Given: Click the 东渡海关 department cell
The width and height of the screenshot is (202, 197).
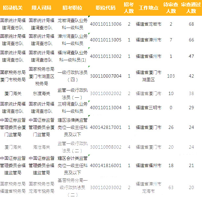Looking at the screenshot, I should click(x=41, y=94).
